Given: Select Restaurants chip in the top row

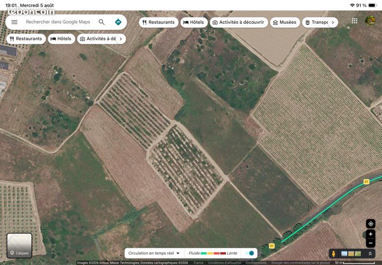Looking at the screenshot, I should point(159,22).
